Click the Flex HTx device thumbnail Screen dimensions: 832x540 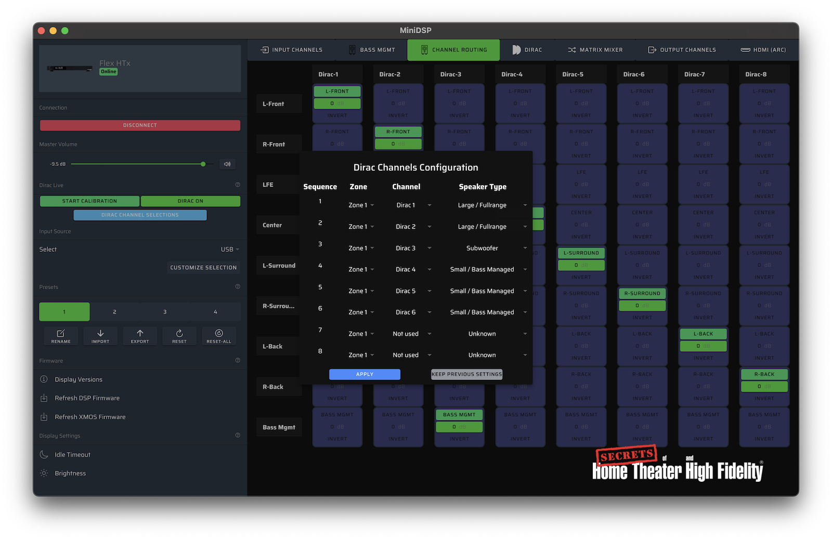tap(70, 68)
